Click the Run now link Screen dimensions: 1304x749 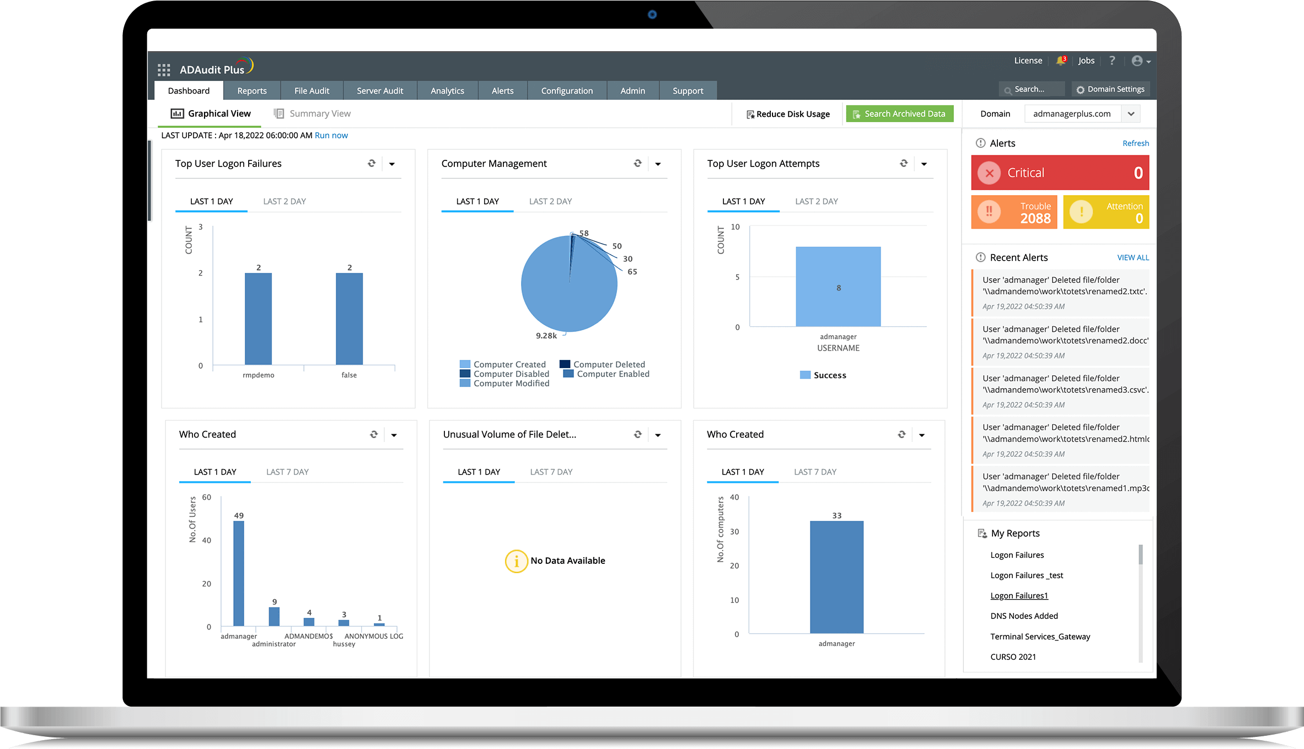pos(331,136)
